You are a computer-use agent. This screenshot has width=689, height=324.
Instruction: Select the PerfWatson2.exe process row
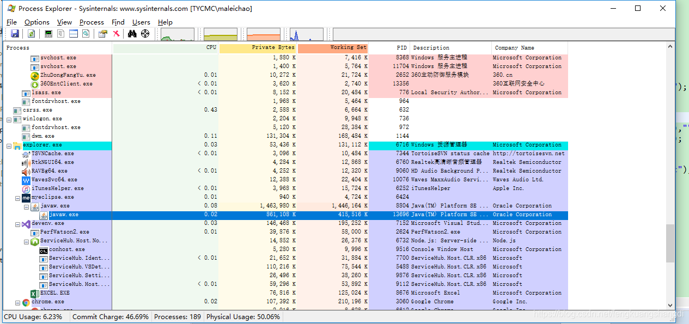click(x=285, y=232)
